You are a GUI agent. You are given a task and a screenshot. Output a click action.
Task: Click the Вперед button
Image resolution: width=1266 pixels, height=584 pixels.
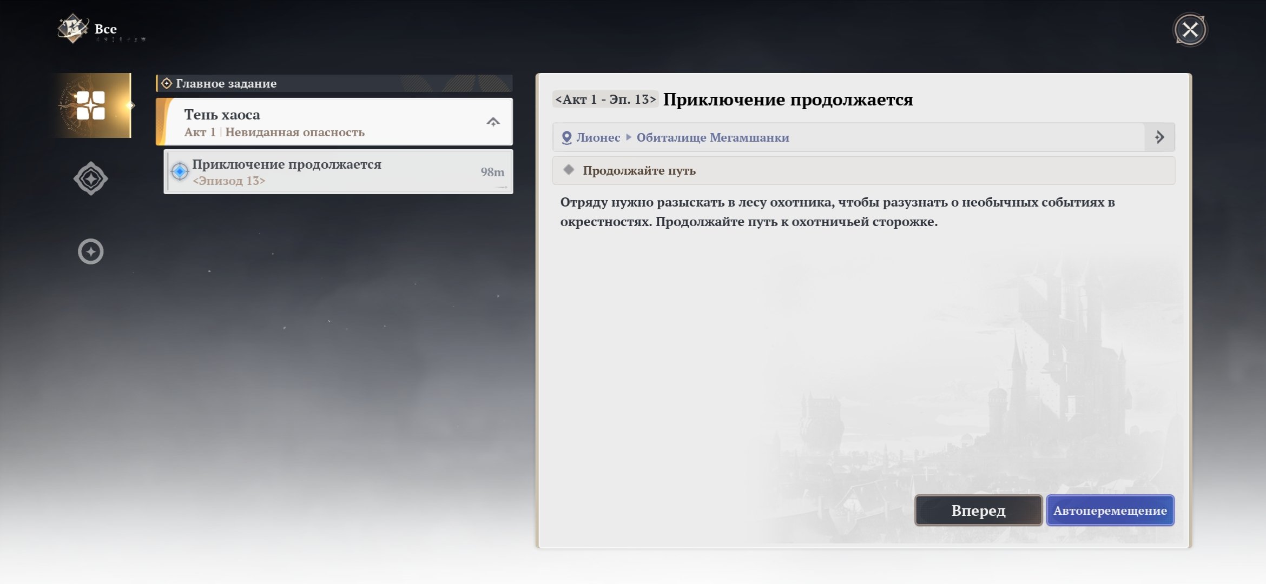tap(978, 510)
